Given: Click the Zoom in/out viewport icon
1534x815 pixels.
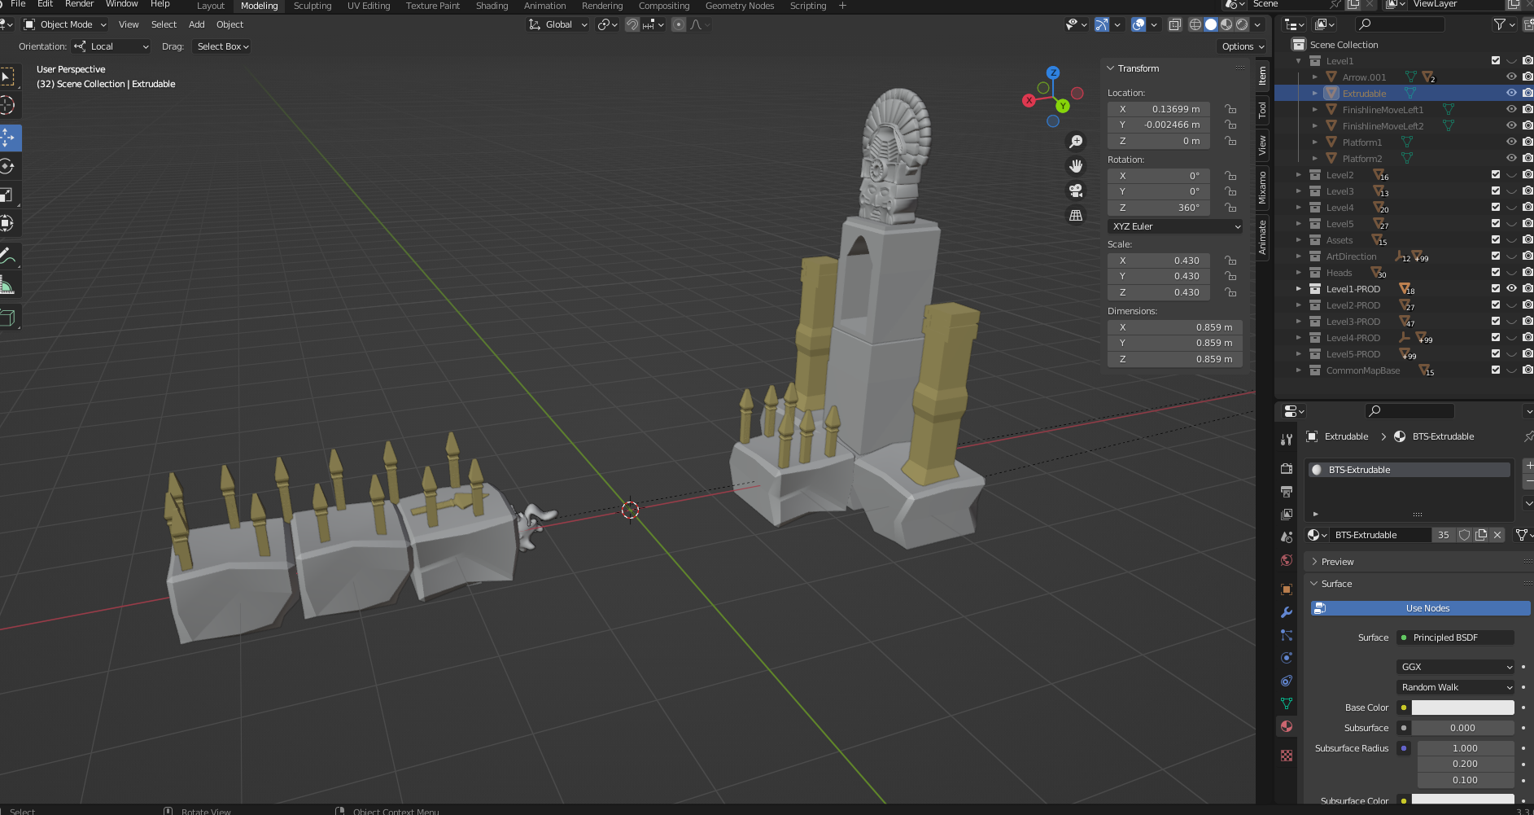Looking at the screenshot, I should (x=1076, y=142).
